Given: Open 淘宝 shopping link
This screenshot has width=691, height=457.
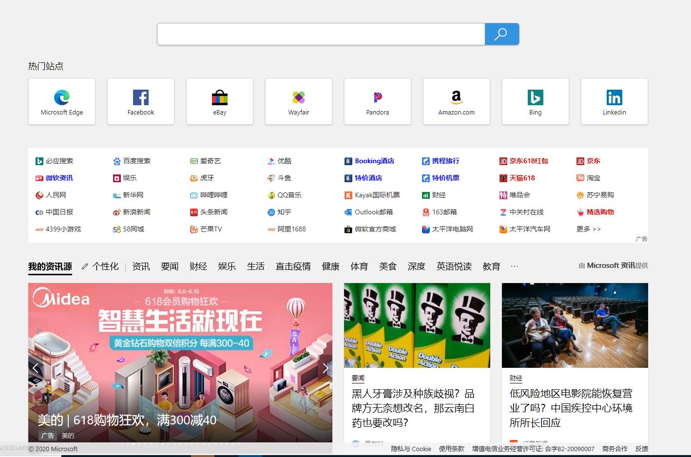Looking at the screenshot, I should 588,178.
